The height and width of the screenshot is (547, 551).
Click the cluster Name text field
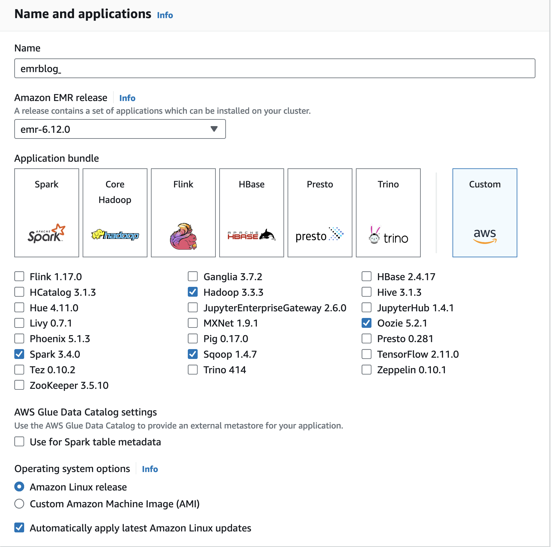point(275,68)
